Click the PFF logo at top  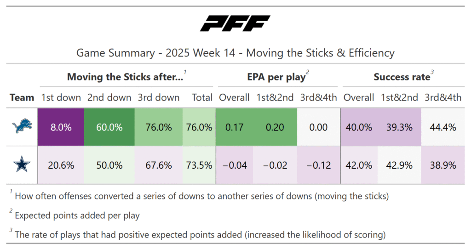pyautogui.click(x=235, y=23)
